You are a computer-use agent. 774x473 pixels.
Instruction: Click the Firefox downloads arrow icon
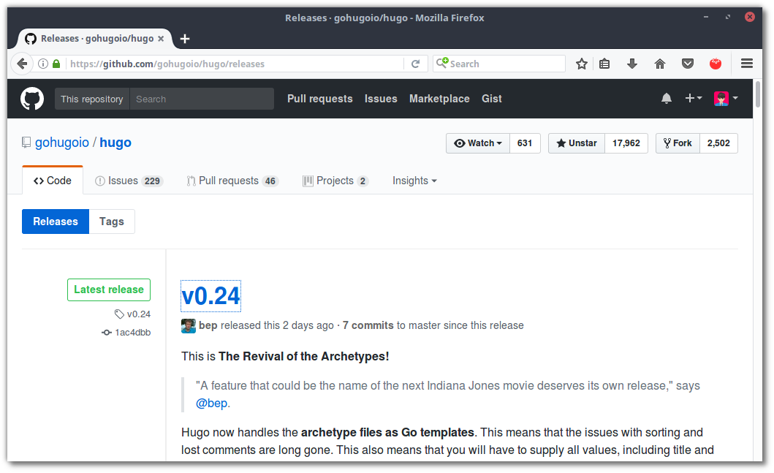click(631, 64)
